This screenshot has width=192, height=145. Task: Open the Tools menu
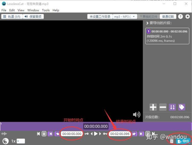tap(46, 10)
